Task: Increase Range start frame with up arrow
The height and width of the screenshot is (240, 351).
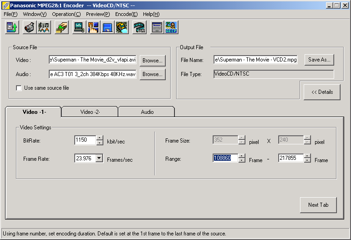Action: [x=242, y=156]
